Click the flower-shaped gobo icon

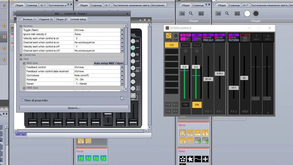click(x=183, y=159)
